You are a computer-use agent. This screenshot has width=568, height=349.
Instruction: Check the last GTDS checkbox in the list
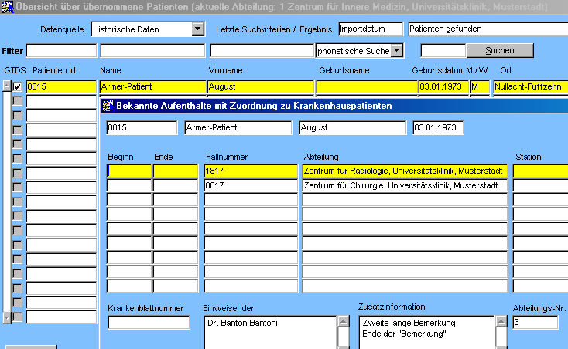point(18,317)
